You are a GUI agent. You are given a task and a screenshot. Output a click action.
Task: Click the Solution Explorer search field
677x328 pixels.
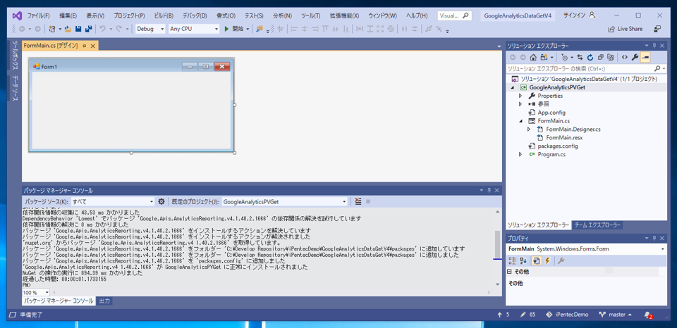pyautogui.click(x=580, y=68)
